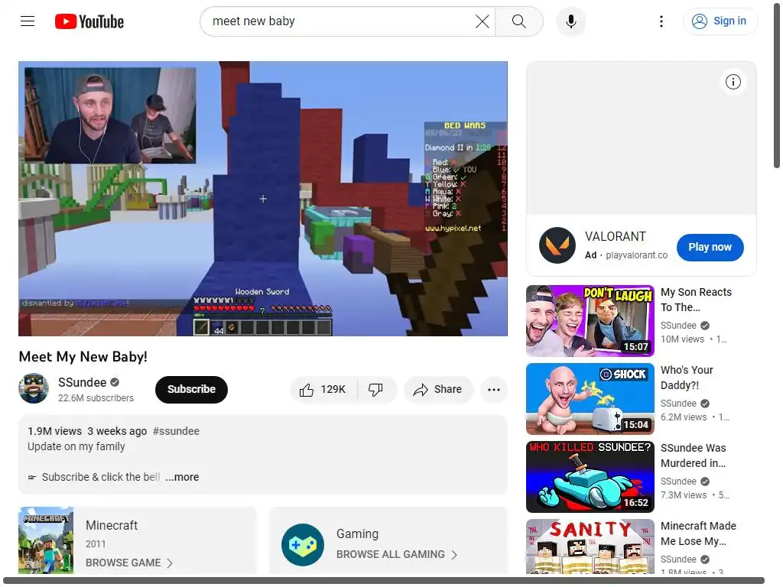783x587 pixels.
Task: Dislike the video
Action: click(375, 389)
